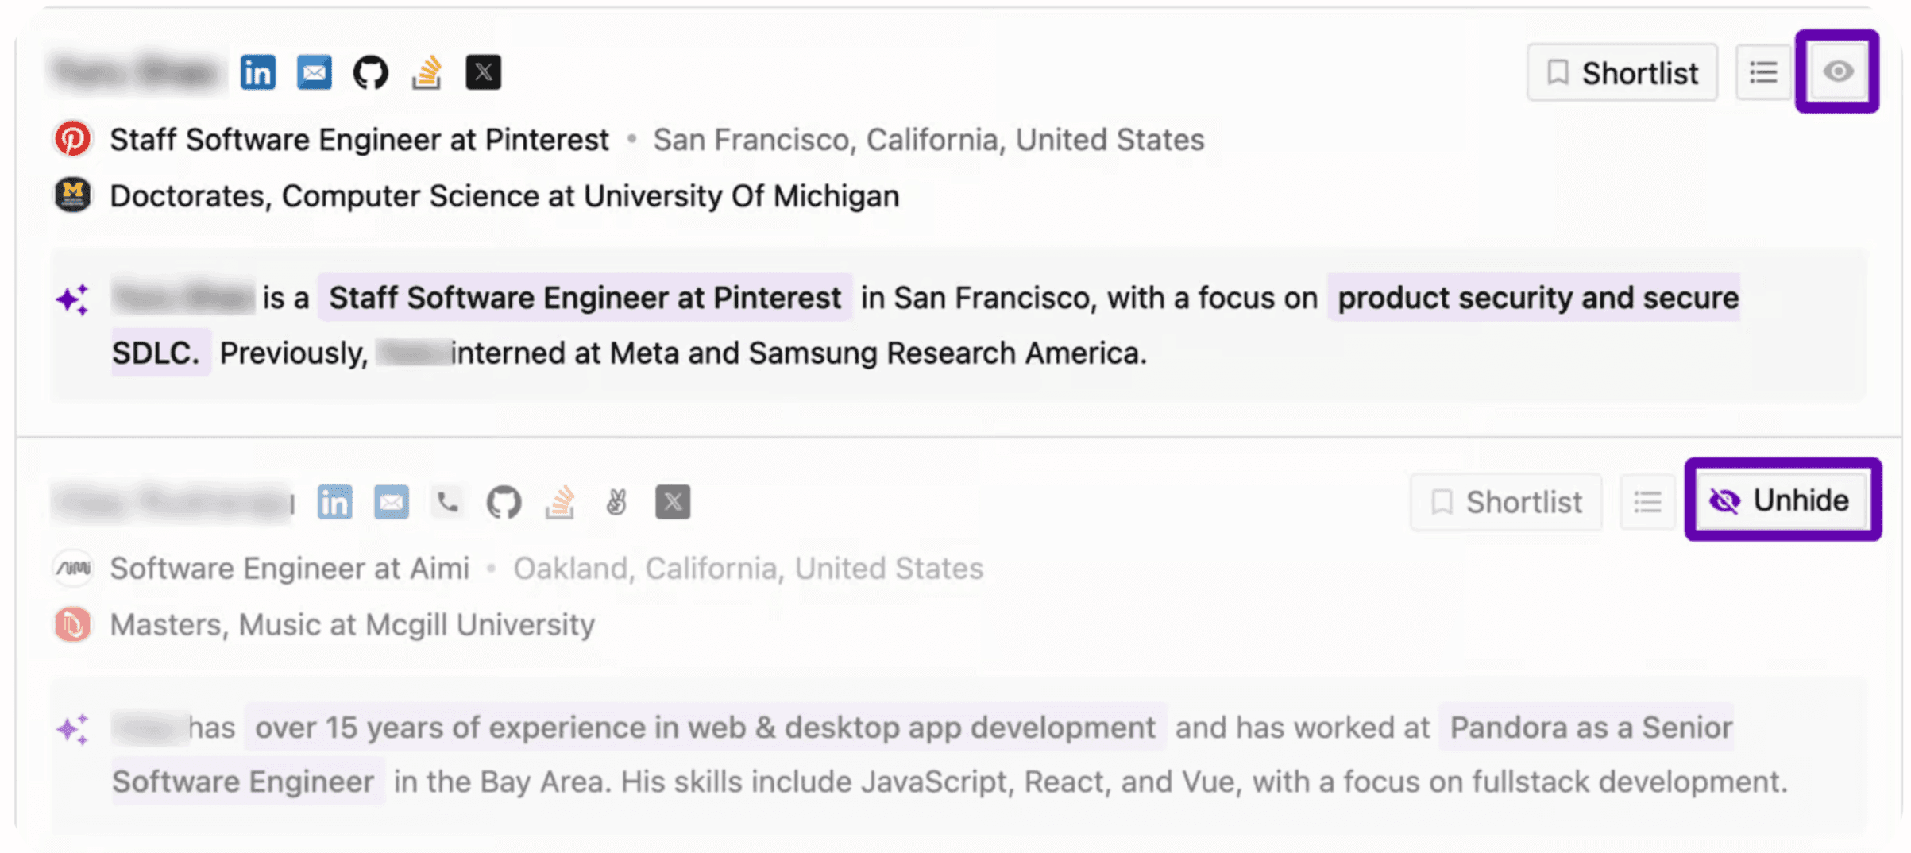The image size is (1911, 853).
Task: Shortlist the Pinterest Staff Software Engineer
Action: tap(1622, 73)
